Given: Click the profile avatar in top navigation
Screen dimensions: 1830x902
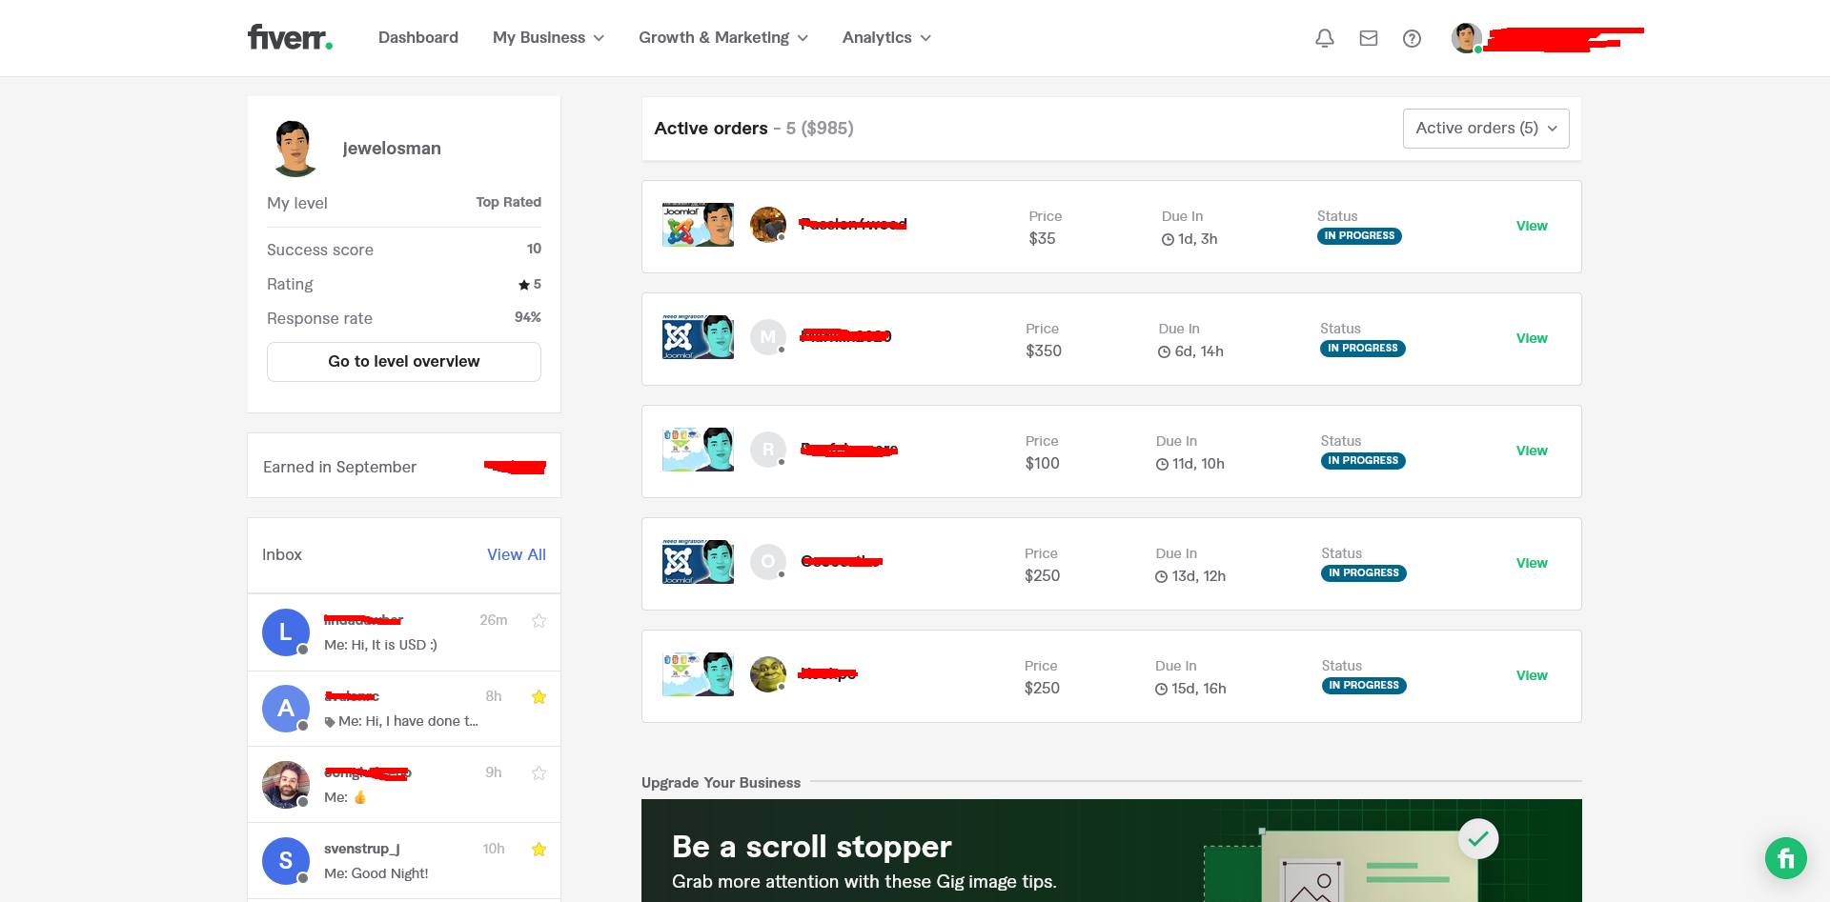Looking at the screenshot, I should tap(1466, 38).
